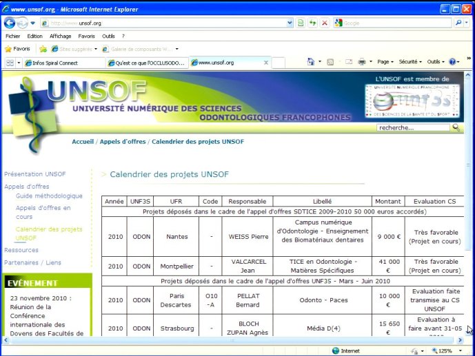Expand the command bar overflow chevron
This screenshot has height=356, width=475.
pyautogui.click(x=469, y=59)
